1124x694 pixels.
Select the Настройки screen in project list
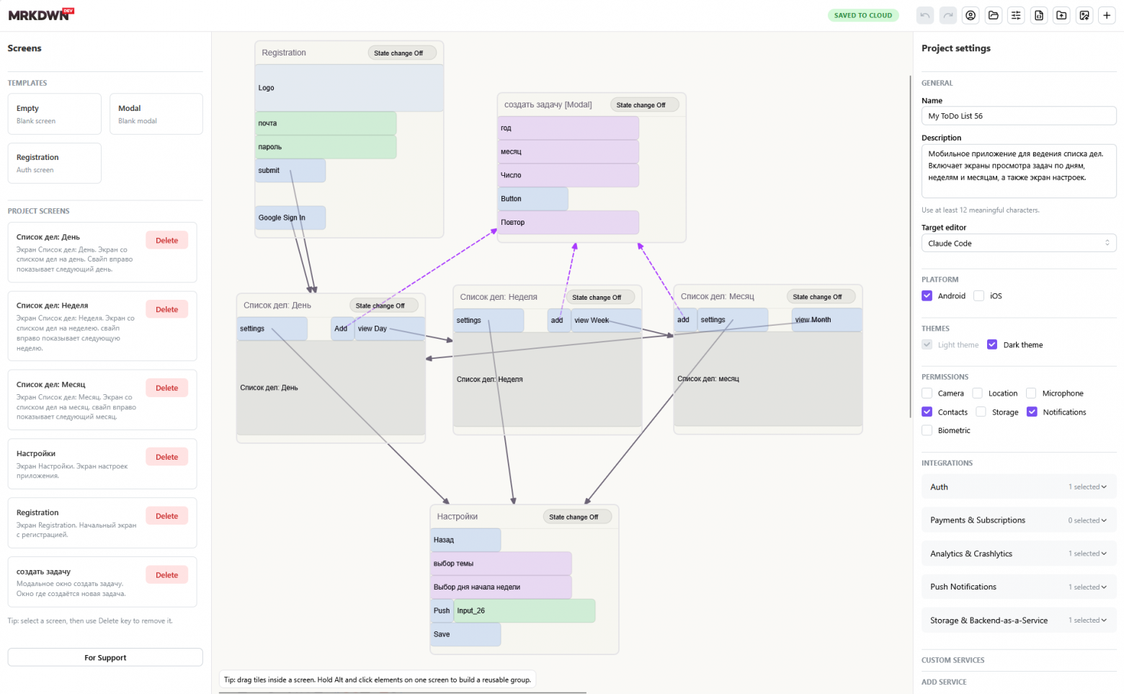pos(77,464)
